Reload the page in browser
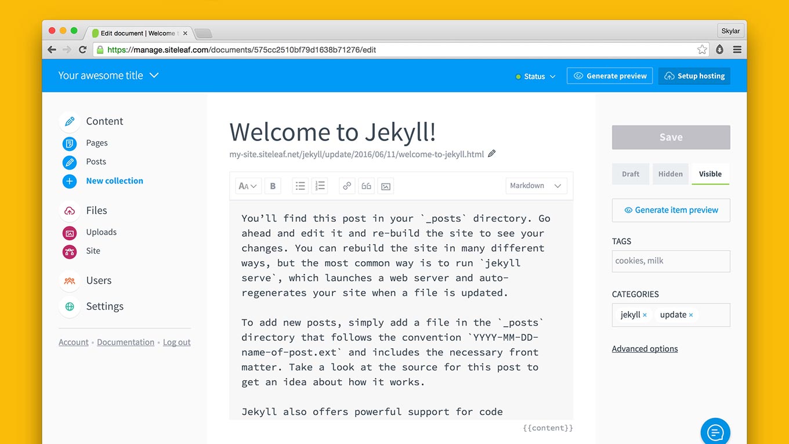789x444 pixels. click(83, 50)
